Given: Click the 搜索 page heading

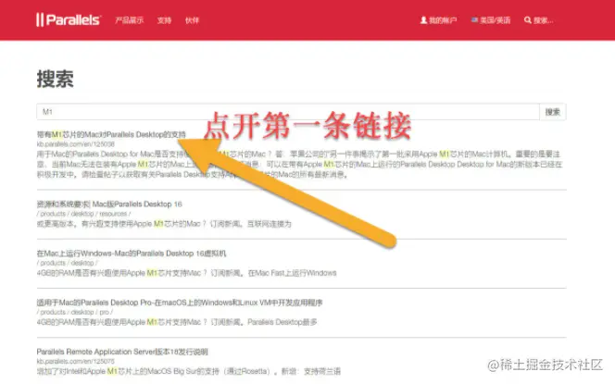Looking at the screenshot, I should pos(55,79).
